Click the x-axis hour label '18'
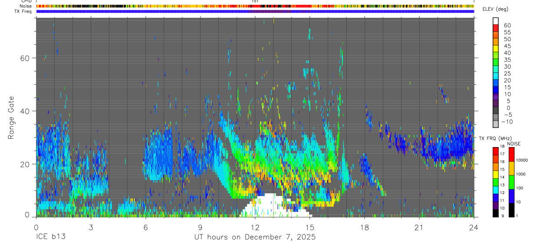Viewport: 533px width, 246px height. [364, 227]
